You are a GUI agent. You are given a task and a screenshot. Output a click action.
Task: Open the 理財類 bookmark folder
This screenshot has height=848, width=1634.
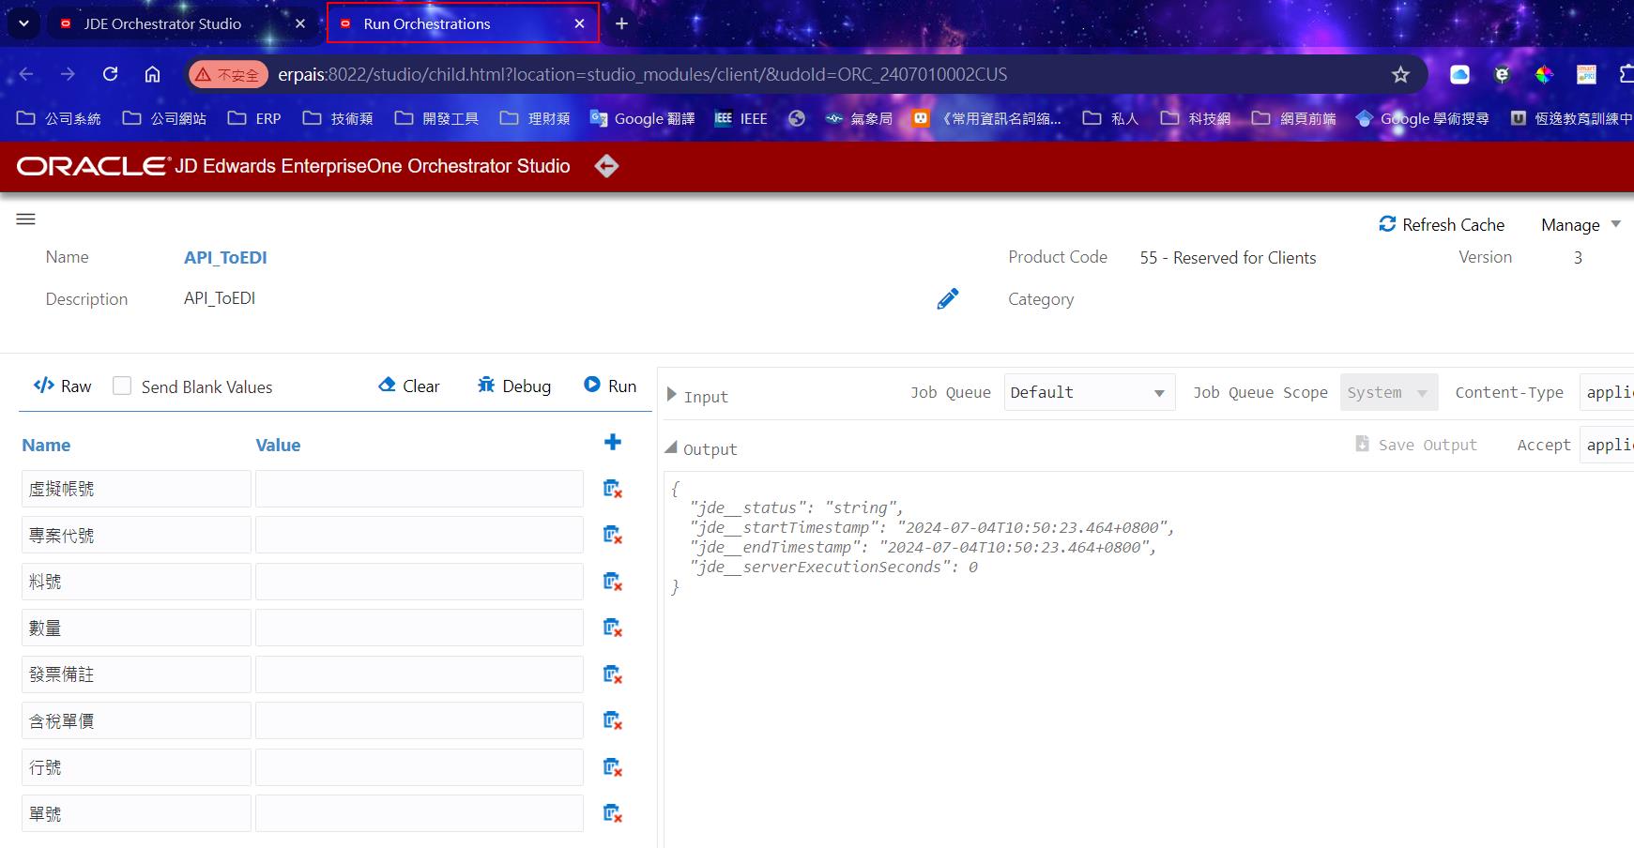pos(536,118)
